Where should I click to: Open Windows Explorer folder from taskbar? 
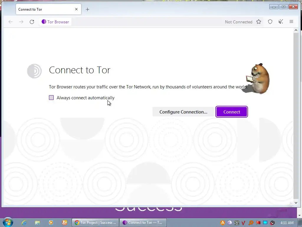37,223
